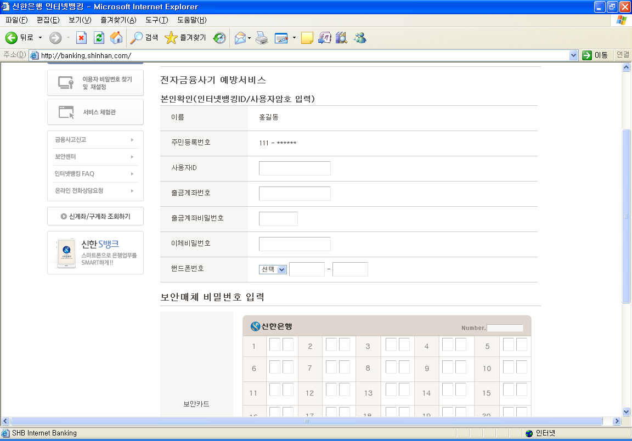Click the 이체비밀번호 input field

click(295, 244)
